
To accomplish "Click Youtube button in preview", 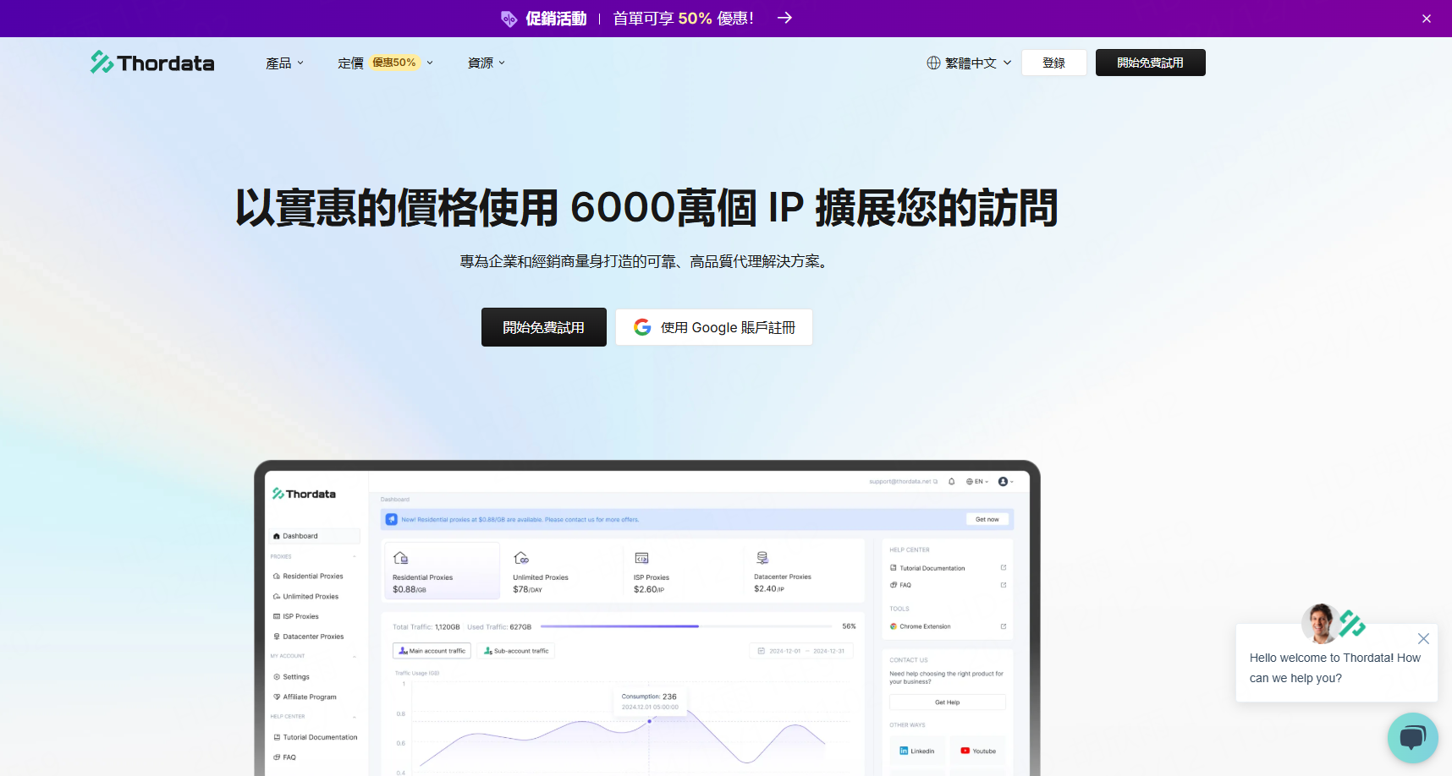I will [x=978, y=751].
